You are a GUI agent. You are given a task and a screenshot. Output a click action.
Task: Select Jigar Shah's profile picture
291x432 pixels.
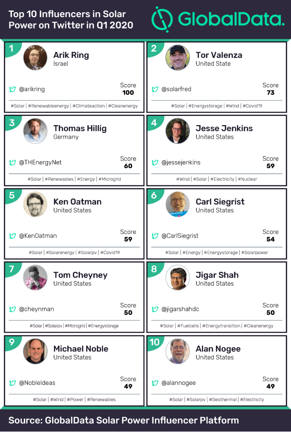pyautogui.click(x=178, y=278)
